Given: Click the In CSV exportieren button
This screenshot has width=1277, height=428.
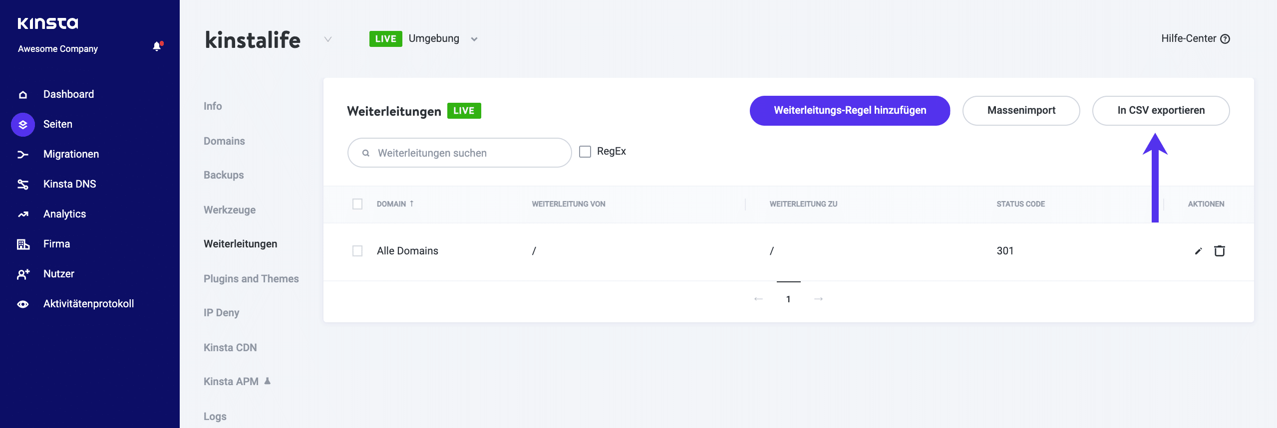Looking at the screenshot, I should pyautogui.click(x=1161, y=111).
